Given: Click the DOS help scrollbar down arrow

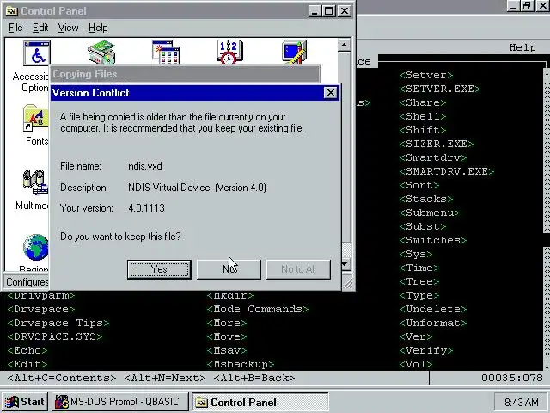Looking at the screenshot, I should 547,365.
